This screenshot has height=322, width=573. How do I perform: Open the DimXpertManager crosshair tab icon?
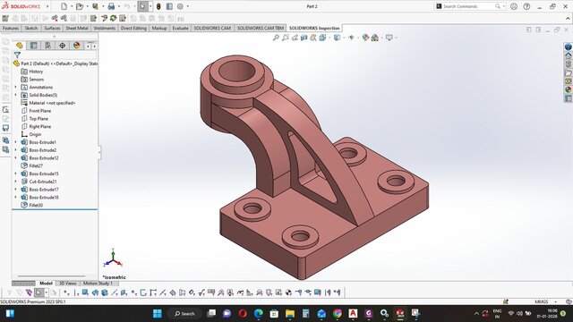(62, 46)
